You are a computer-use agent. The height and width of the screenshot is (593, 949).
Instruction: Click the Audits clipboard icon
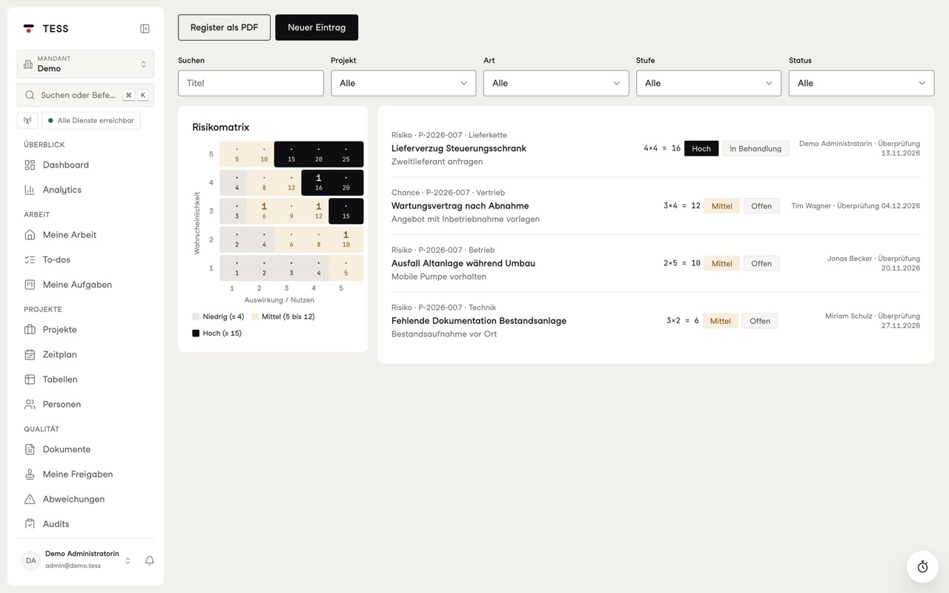click(30, 524)
